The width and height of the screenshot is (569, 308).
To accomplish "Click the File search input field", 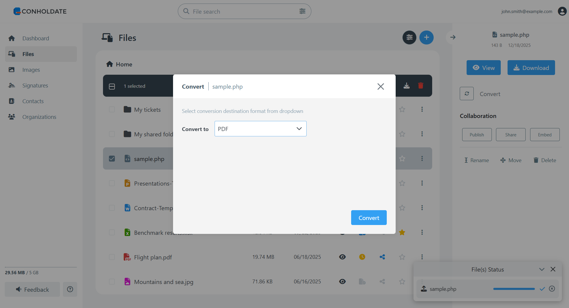I will tap(237, 11).
